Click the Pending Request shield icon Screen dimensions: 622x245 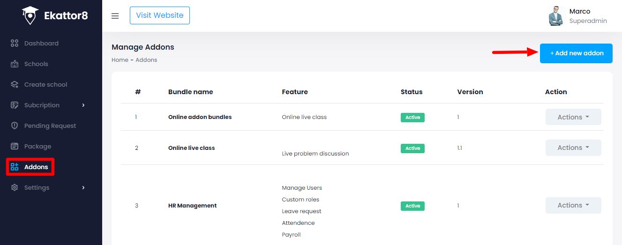point(15,126)
